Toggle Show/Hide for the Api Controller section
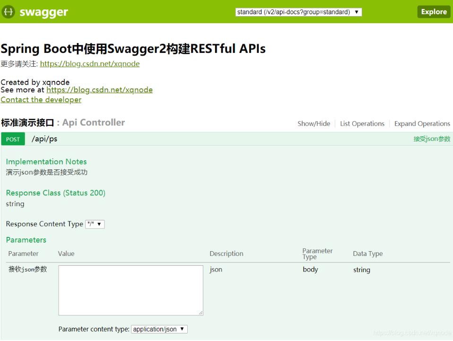This screenshot has width=453, height=341. coord(314,123)
